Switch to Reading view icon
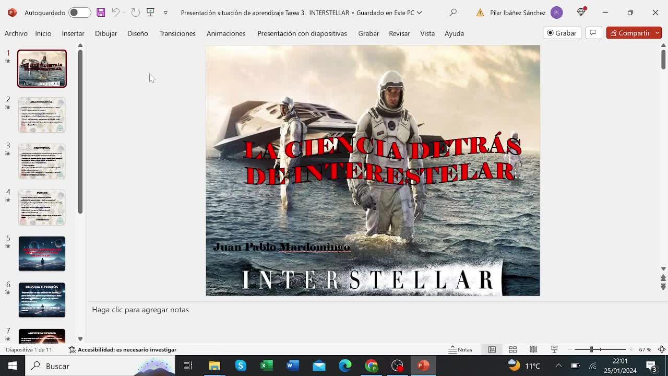This screenshot has height=376, width=668. pos(533,349)
